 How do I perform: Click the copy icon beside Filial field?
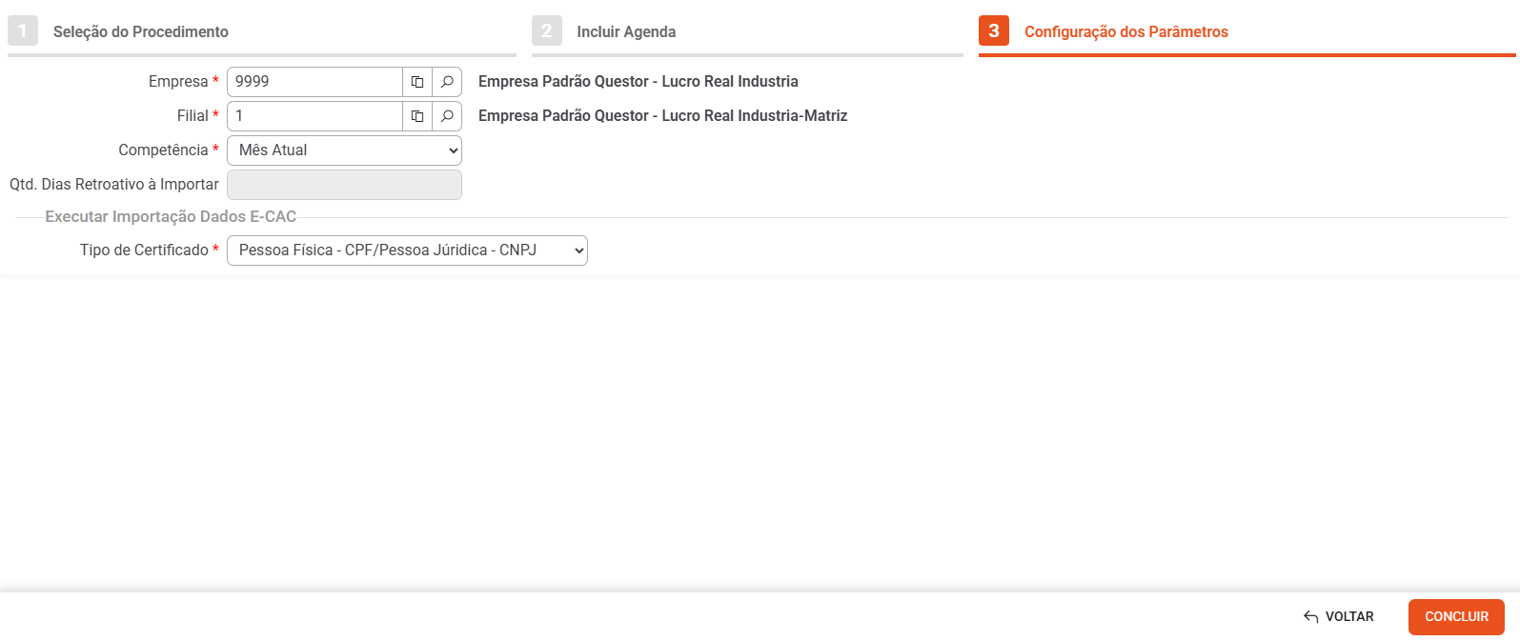[x=417, y=116]
